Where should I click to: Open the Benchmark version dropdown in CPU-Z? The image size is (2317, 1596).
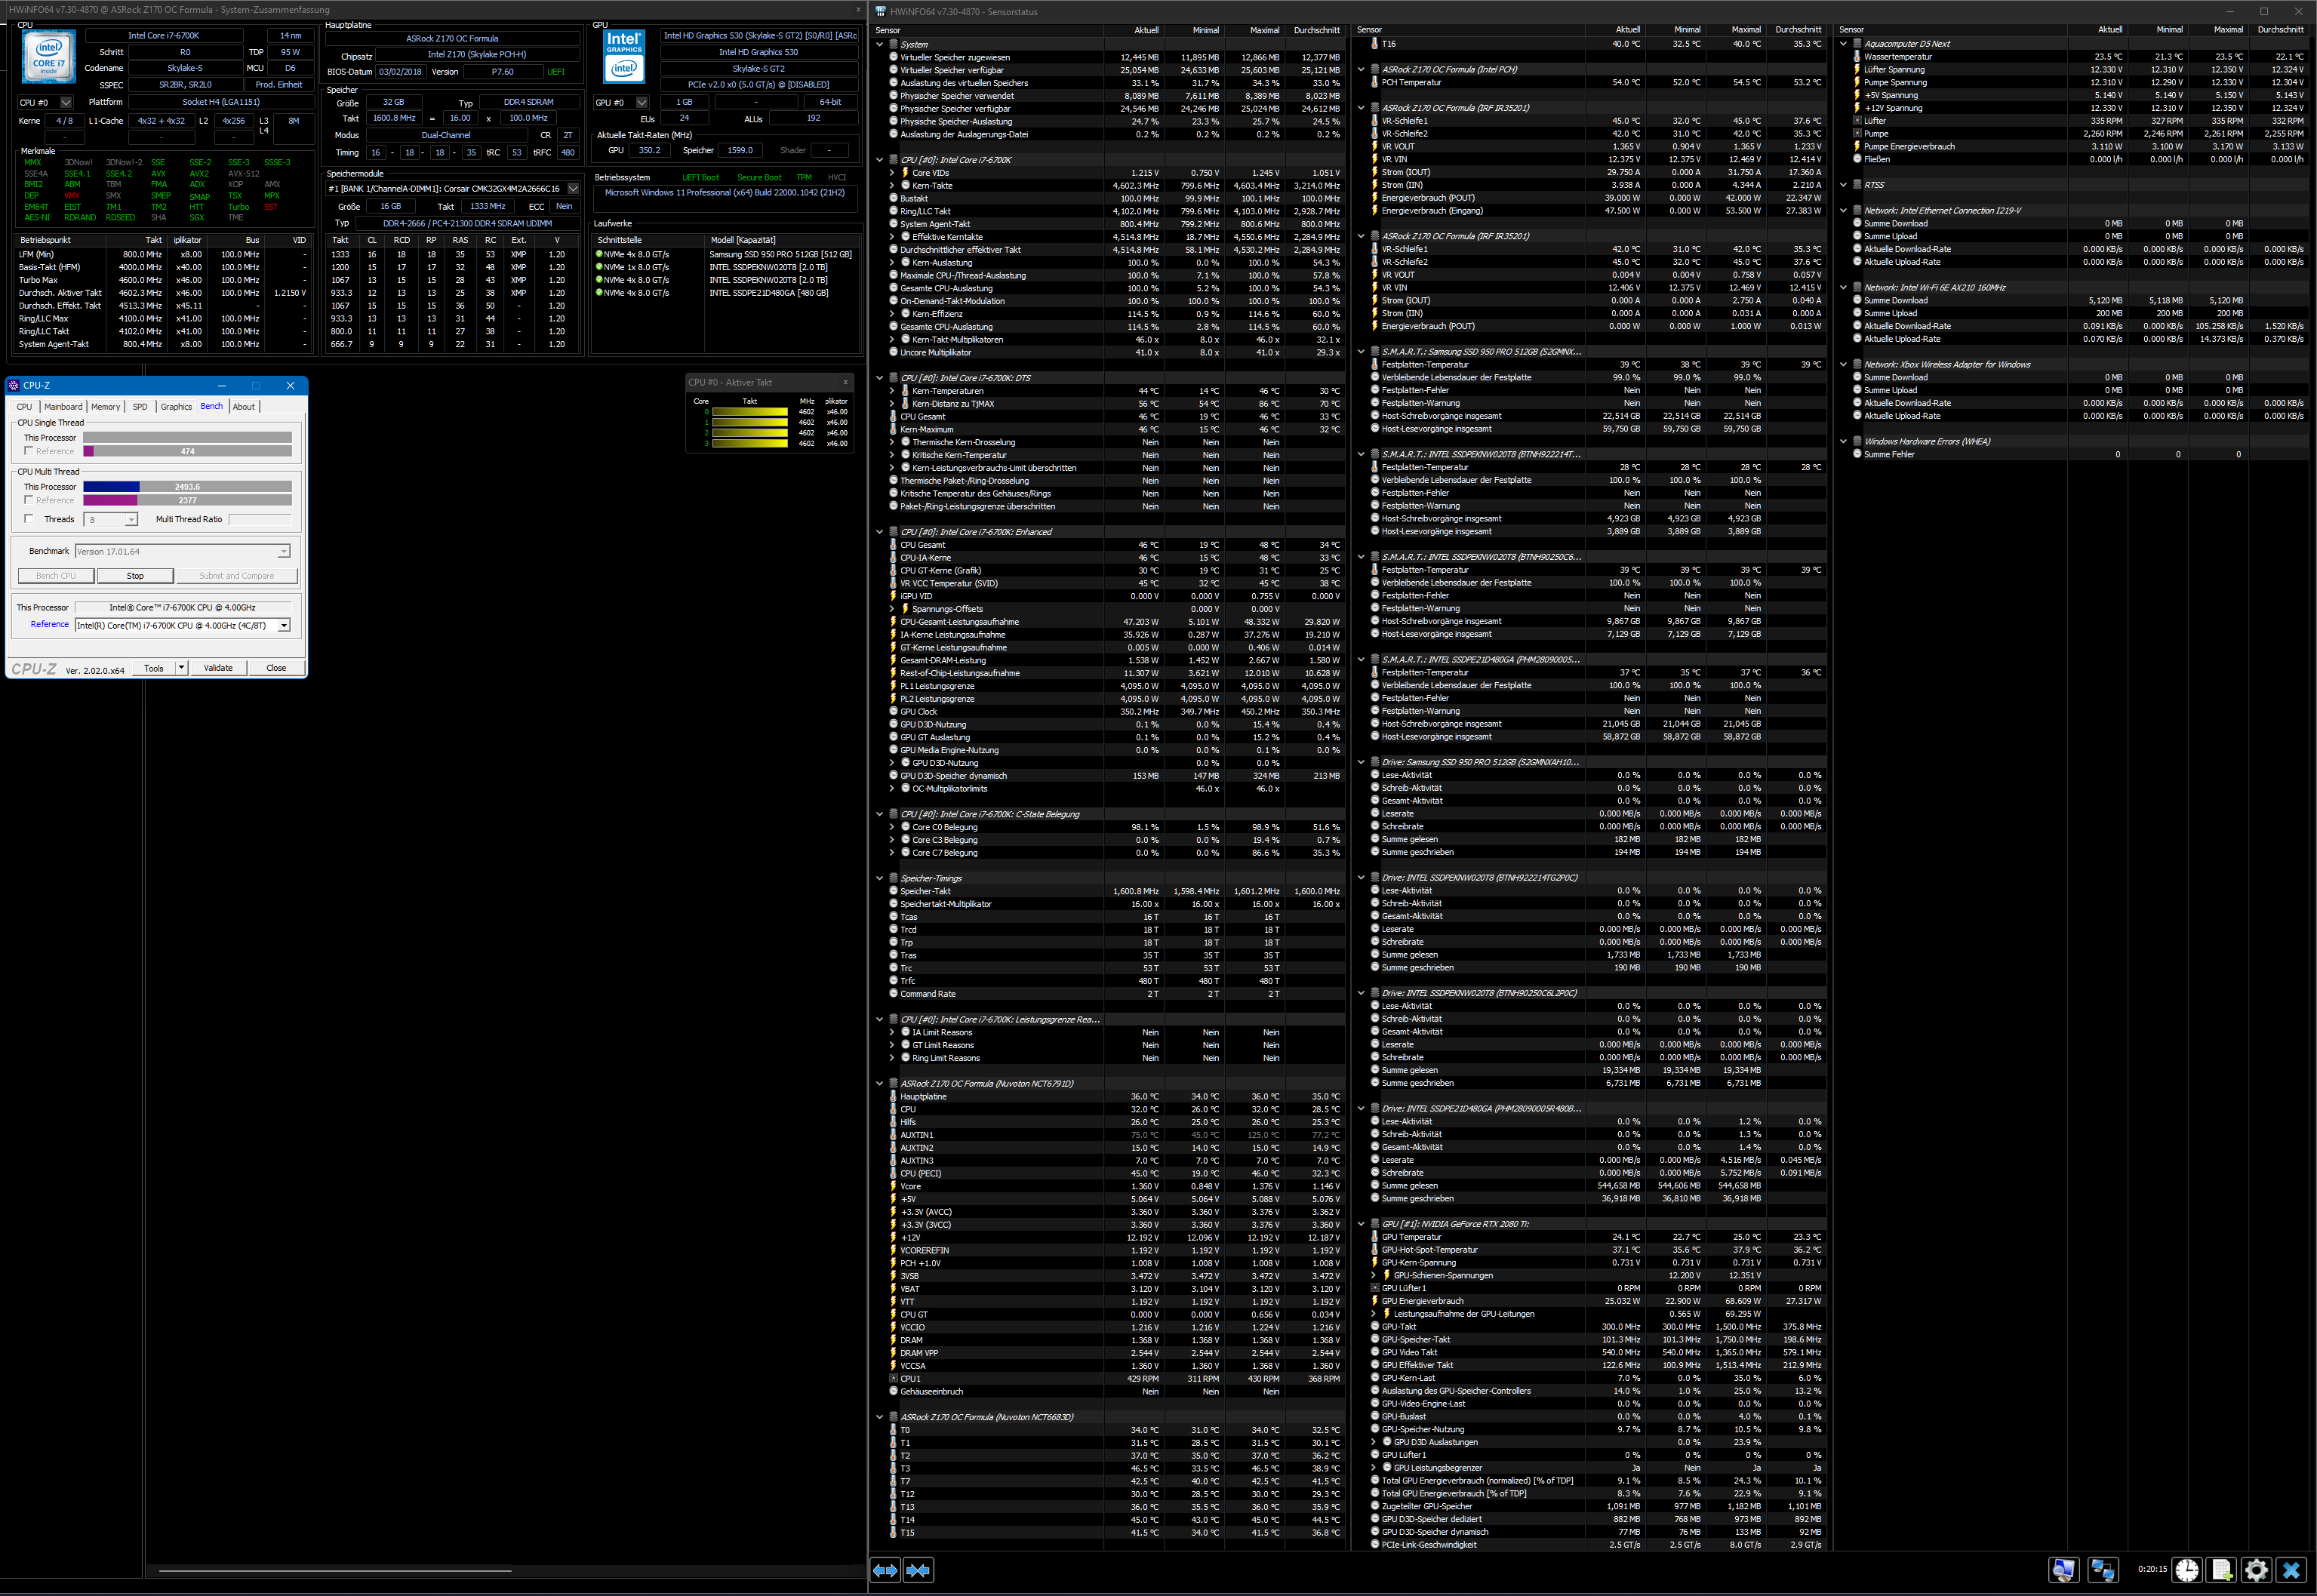click(x=284, y=551)
